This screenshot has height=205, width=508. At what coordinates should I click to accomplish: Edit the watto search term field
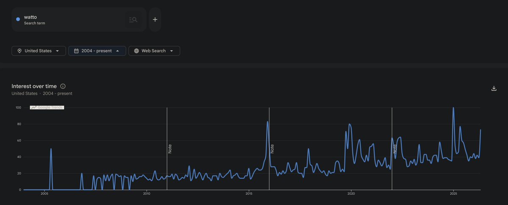pos(79,19)
